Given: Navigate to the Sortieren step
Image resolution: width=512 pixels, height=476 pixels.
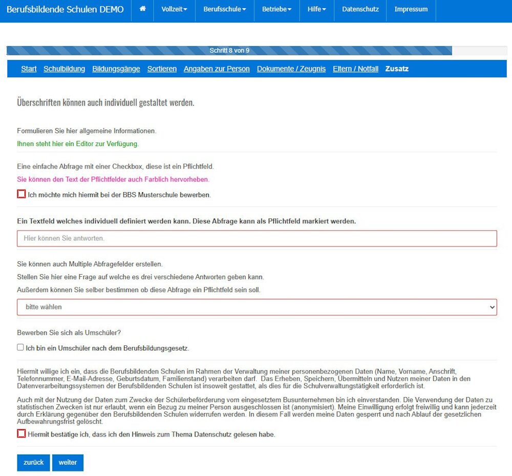Looking at the screenshot, I should click(162, 69).
